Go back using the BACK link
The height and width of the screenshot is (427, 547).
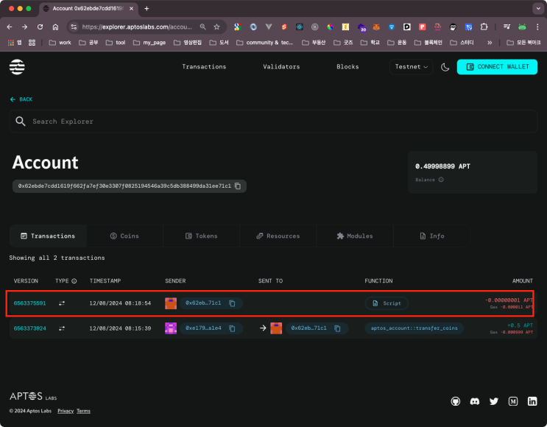click(x=21, y=99)
